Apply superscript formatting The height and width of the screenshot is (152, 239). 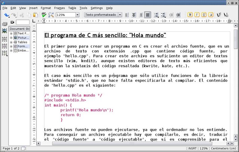[x=219, y=15]
